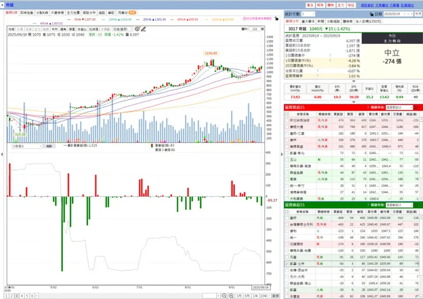Tick checkbox for 摩根大通 row
The image size is (423, 299).
pyautogui.click(x=287, y=127)
